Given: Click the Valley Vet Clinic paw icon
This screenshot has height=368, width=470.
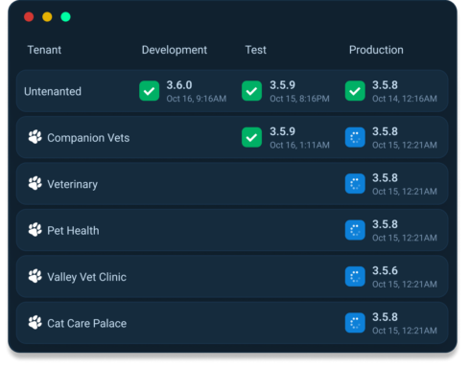Looking at the screenshot, I should (x=35, y=276).
